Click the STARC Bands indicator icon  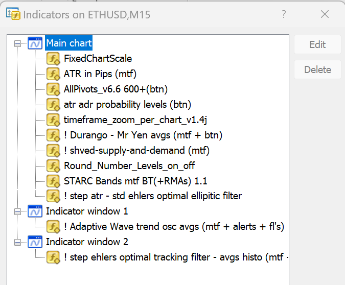click(53, 181)
